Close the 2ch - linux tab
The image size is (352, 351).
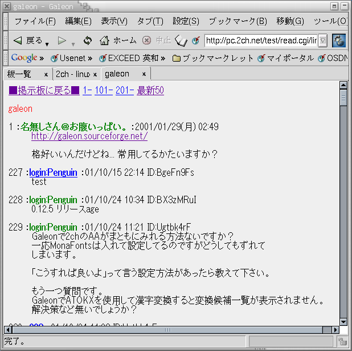pos(95,74)
